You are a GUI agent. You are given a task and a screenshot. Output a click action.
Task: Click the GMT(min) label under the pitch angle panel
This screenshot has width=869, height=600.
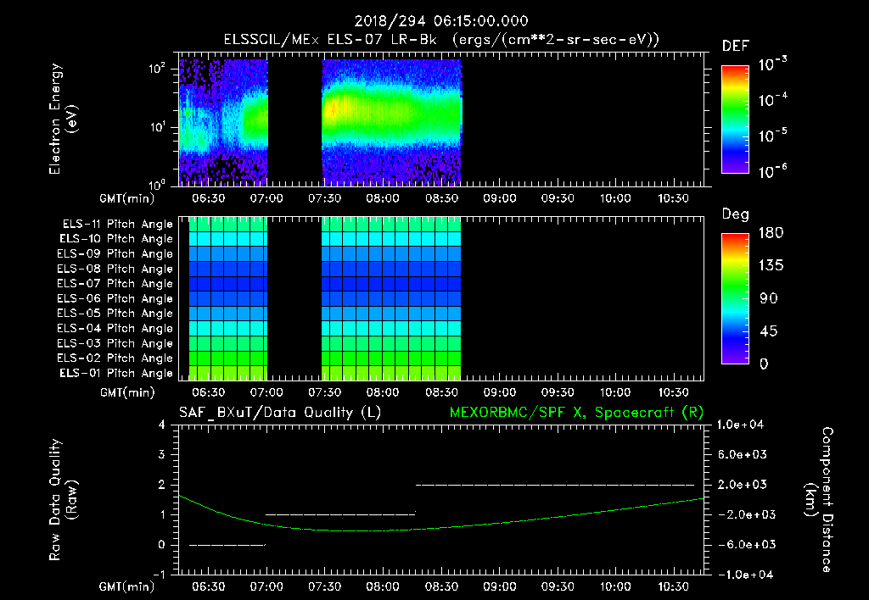(127, 392)
